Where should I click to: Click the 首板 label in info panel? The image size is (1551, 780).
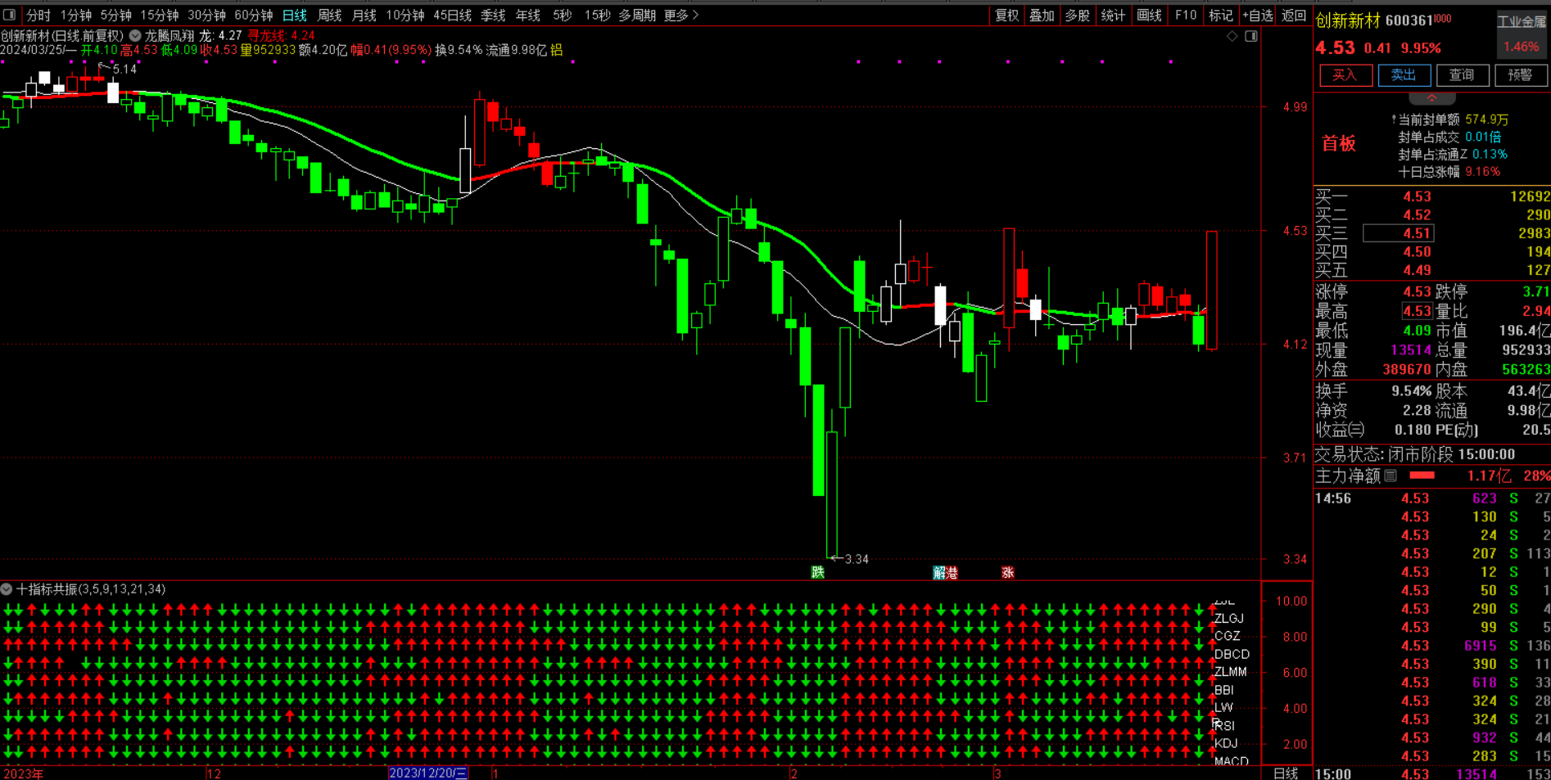(1339, 144)
